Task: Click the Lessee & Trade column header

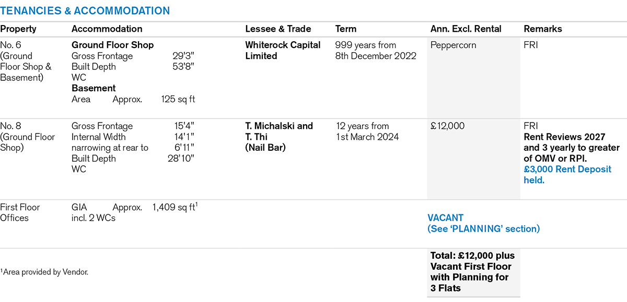Action: point(278,29)
